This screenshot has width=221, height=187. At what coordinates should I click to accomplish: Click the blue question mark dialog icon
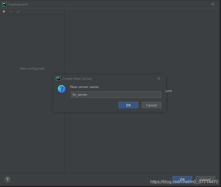[x=62, y=89]
